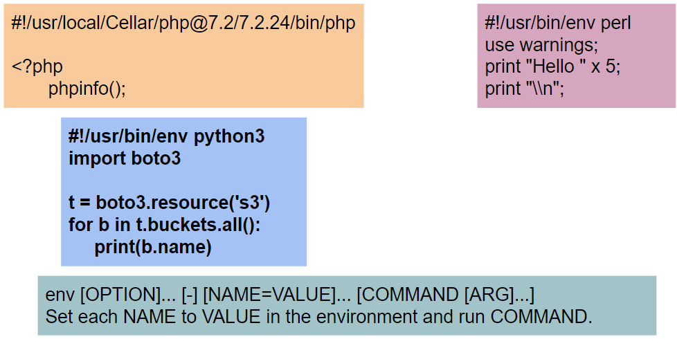This screenshot has height=339, width=677.
Task: Click the "Set each NAME to VALUE" description line
Action: tap(318, 318)
